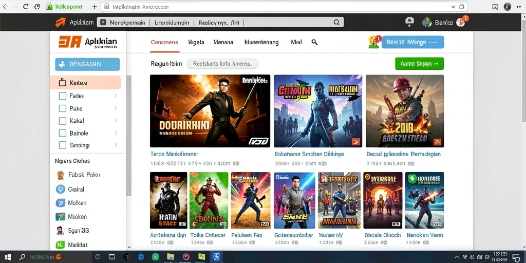
Task: Click the search magnifier icon in navigation tabs
Action: coord(314,42)
